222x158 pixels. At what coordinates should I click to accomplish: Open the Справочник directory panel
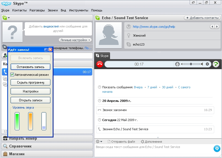47,146
